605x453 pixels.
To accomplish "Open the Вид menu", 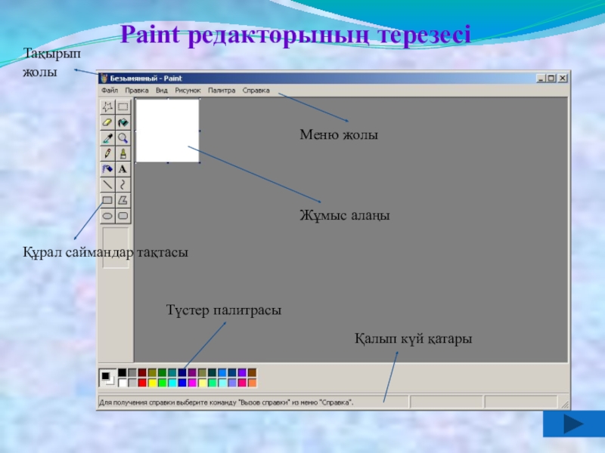I will click(x=162, y=91).
